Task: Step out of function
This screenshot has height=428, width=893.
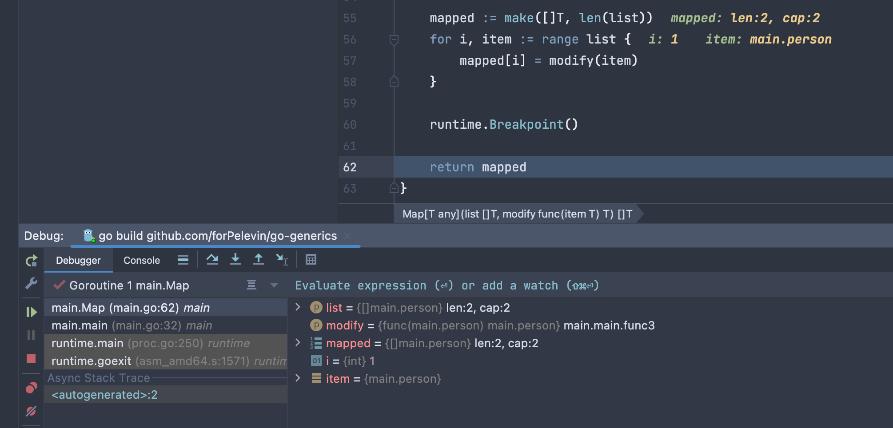Action: point(259,259)
